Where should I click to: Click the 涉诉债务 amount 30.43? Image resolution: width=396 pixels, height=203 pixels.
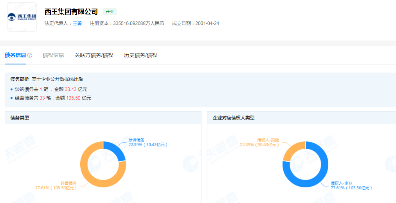pyautogui.click(x=71, y=89)
